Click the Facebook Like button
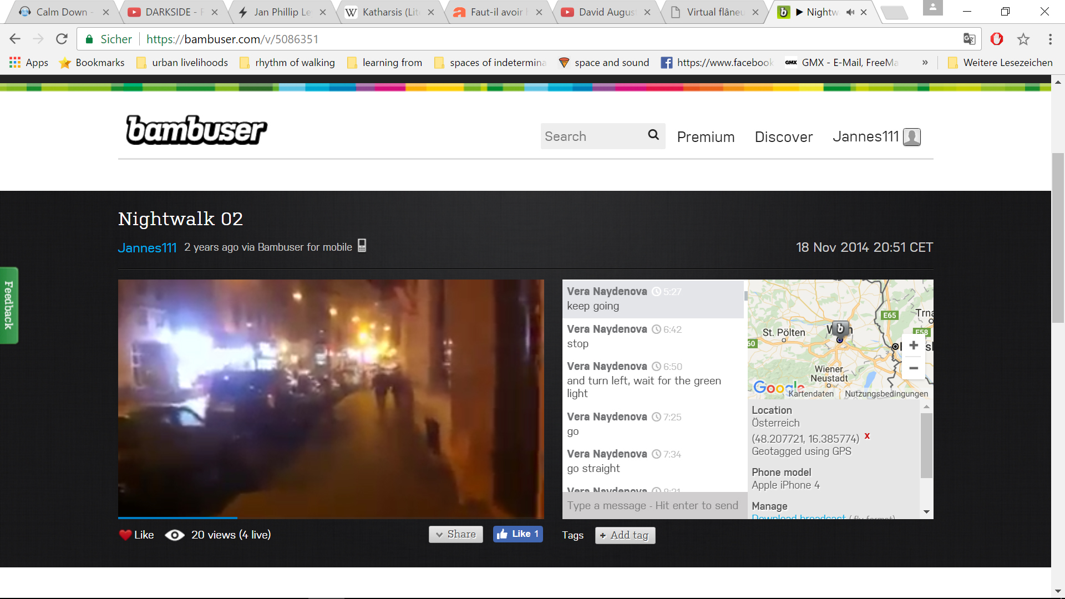 tap(518, 534)
